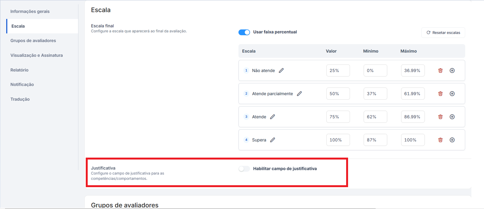Delete the Atende parcialmente scale row
The image size is (484, 209).
tap(440, 94)
